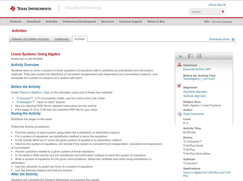Open the US and Canada site selector
This screenshot has width=243, height=181.
coord(222,22)
